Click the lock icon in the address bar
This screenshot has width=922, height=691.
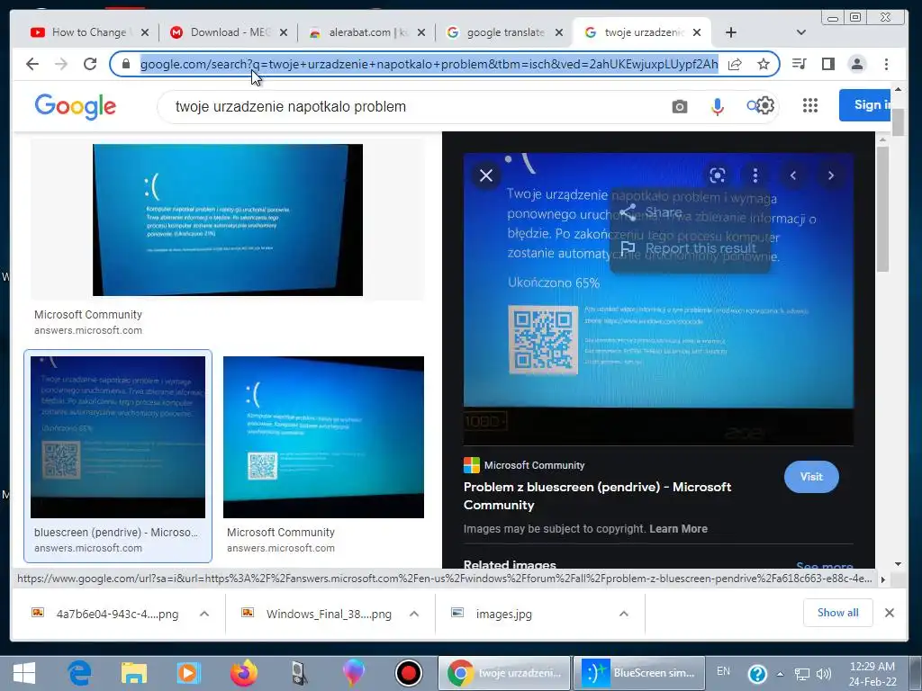click(x=126, y=64)
